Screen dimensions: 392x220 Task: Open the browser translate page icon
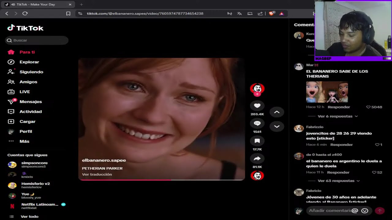coord(239,13)
